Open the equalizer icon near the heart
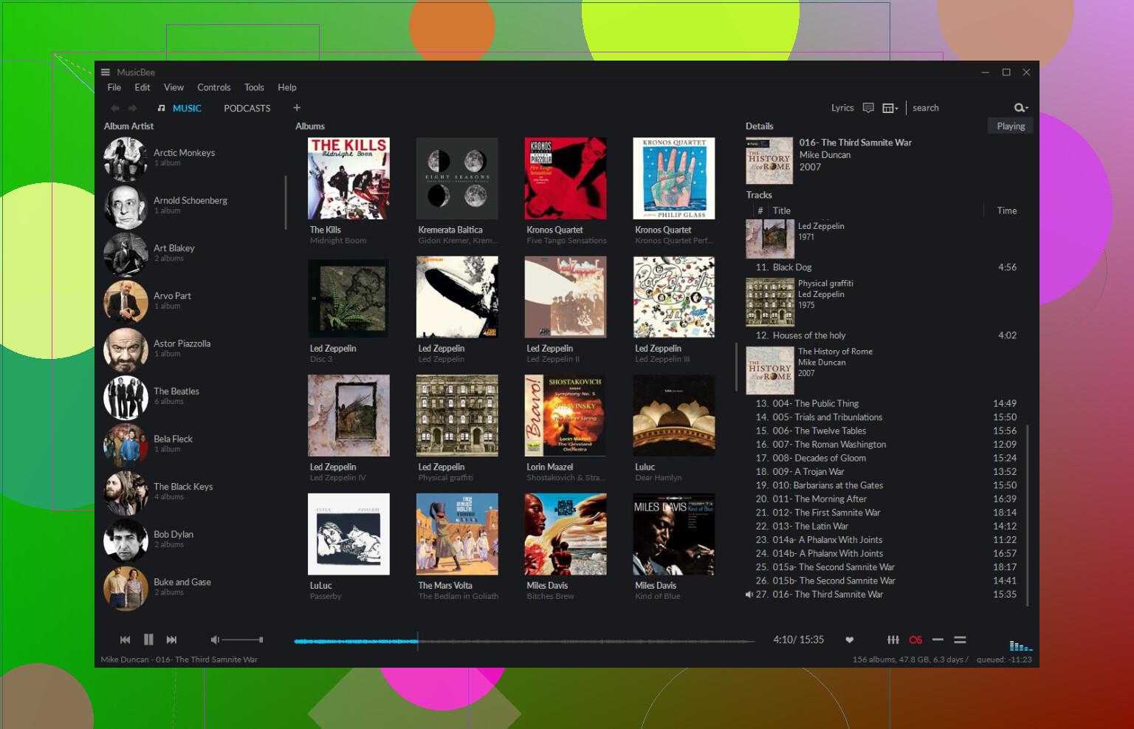The width and height of the screenshot is (1134, 729). (893, 640)
